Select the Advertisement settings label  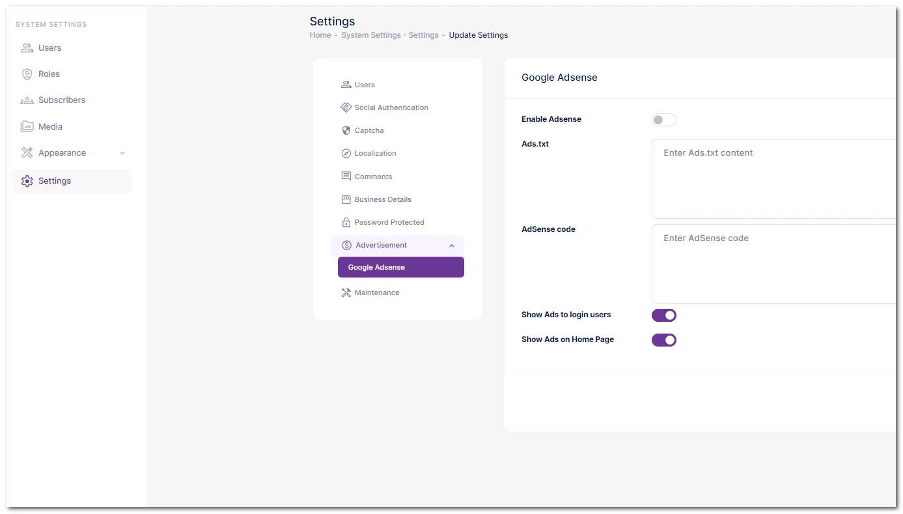coord(382,246)
